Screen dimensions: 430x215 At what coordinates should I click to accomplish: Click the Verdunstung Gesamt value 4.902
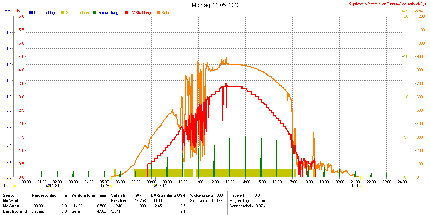(102, 211)
